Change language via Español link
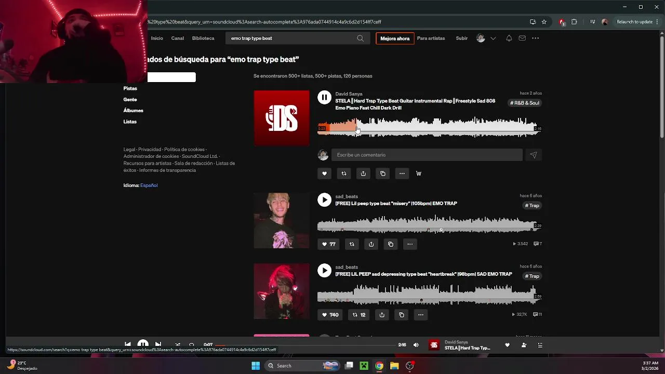The width and height of the screenshot is (665, 374). coord(149,185)
